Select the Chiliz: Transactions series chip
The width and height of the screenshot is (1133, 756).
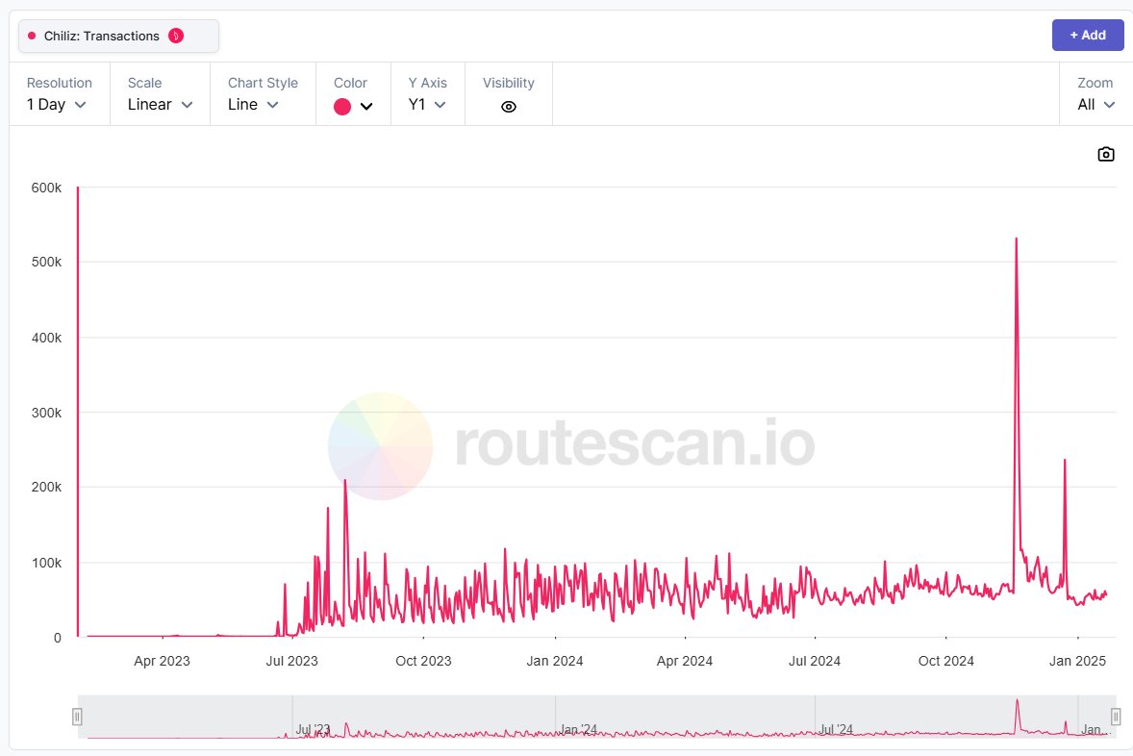(118, 36)
